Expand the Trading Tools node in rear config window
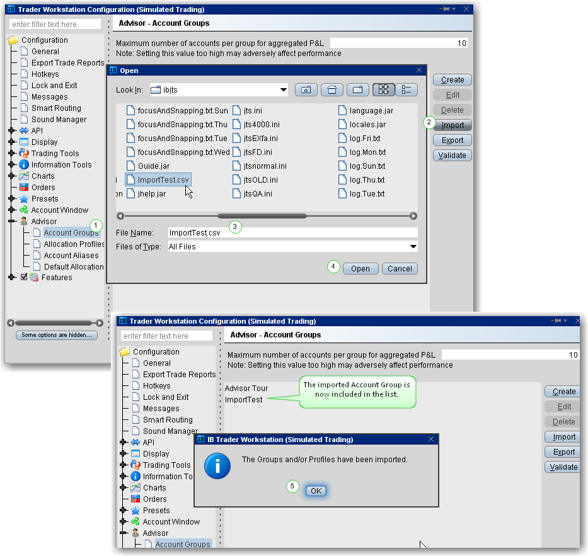Image resolution: width=588 pixels, height=556 pixels. (11, 153)
